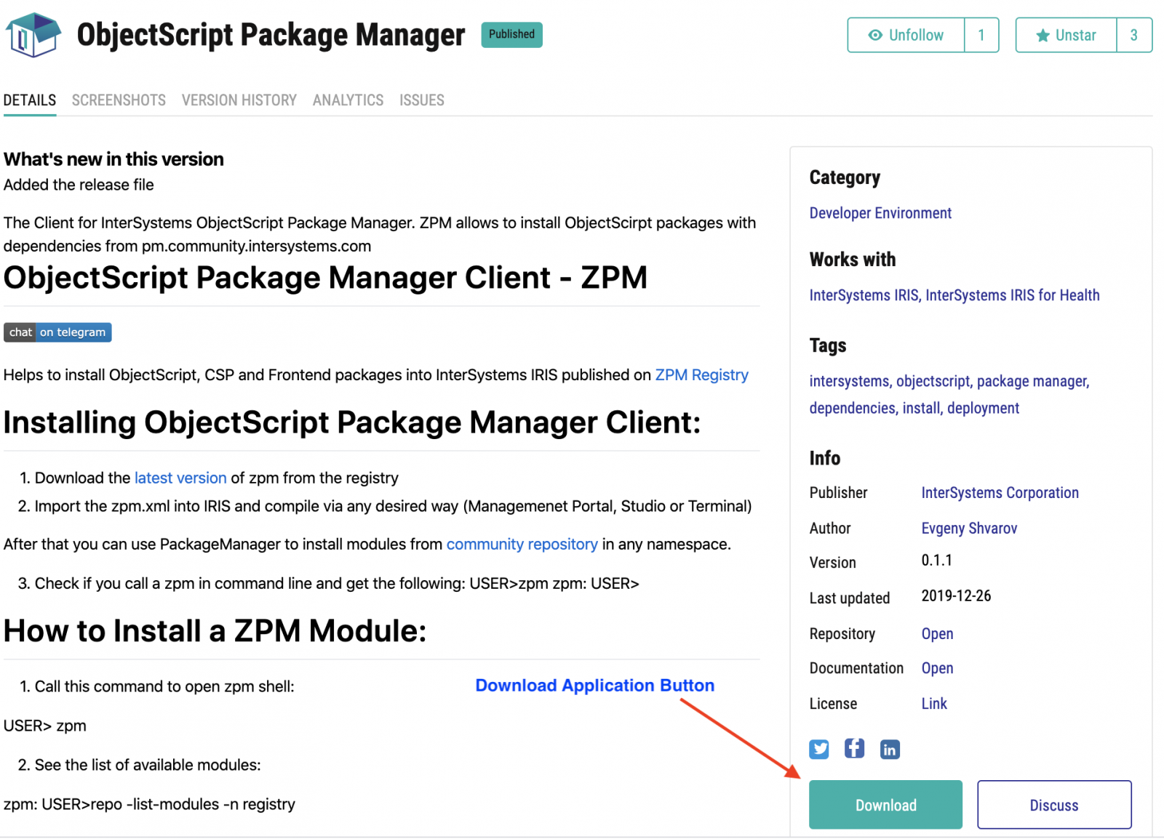Open the chat on telegram badge

coord(57,332)
